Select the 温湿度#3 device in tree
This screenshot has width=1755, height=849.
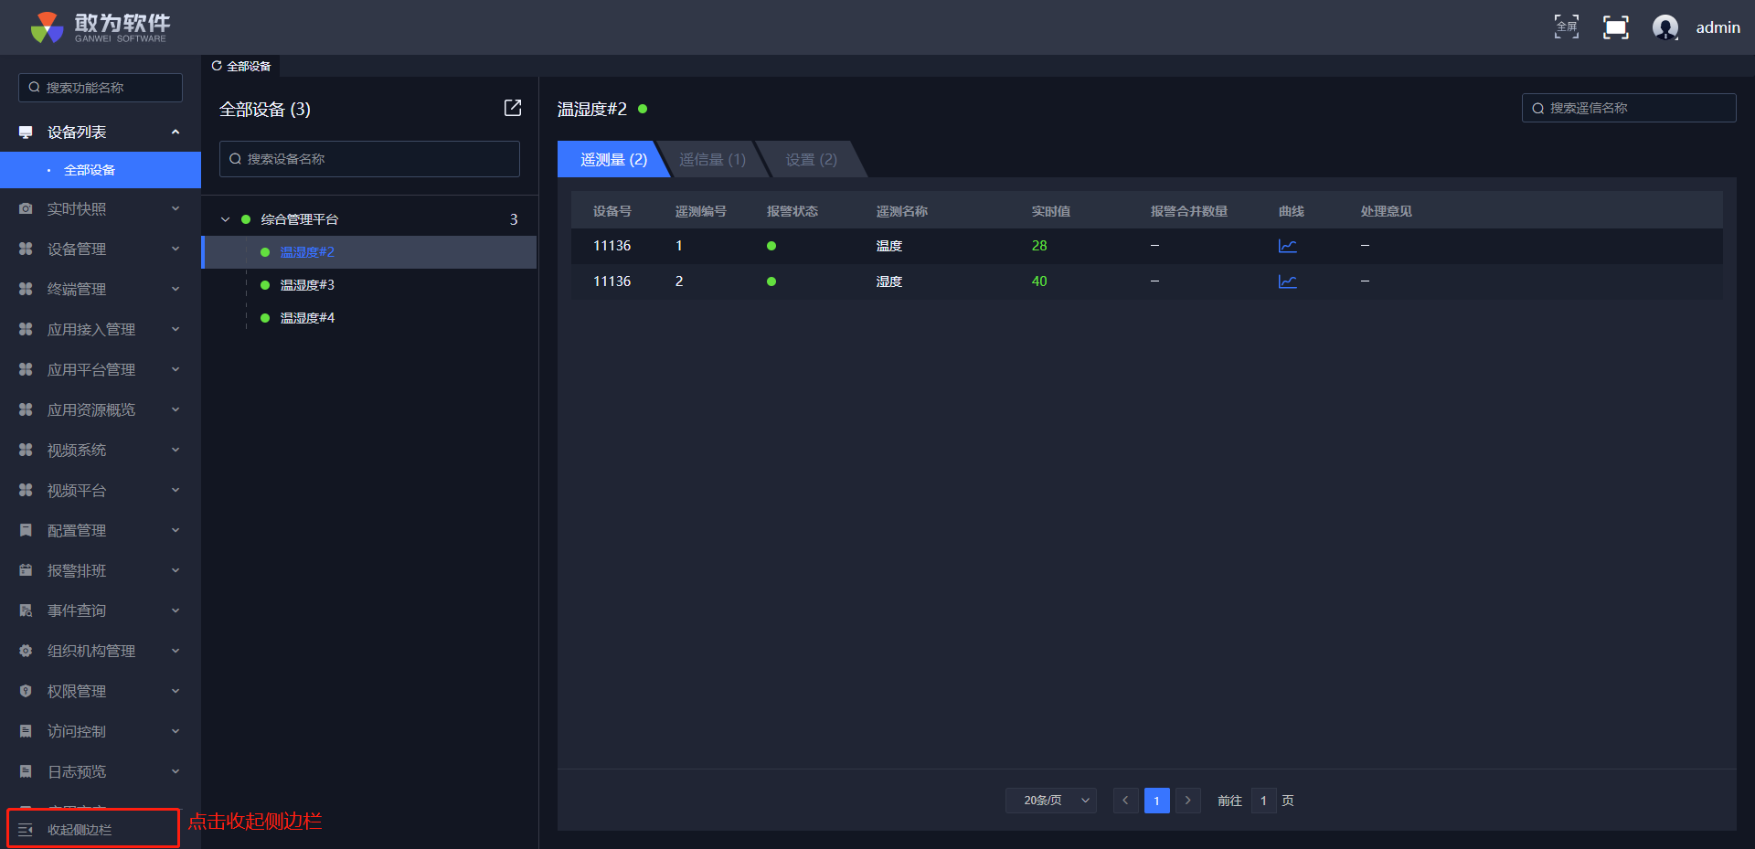tap(307, 285)
